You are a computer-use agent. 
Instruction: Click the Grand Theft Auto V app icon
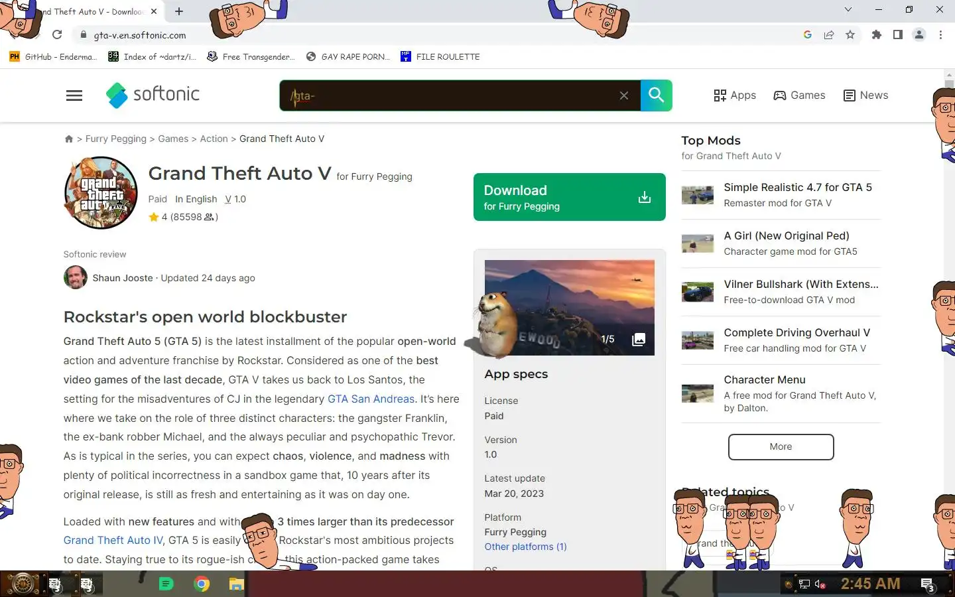[x=101, y=193]
